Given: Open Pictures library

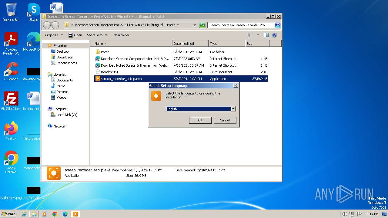Looking at the screenshot, I should click(62, 92).
